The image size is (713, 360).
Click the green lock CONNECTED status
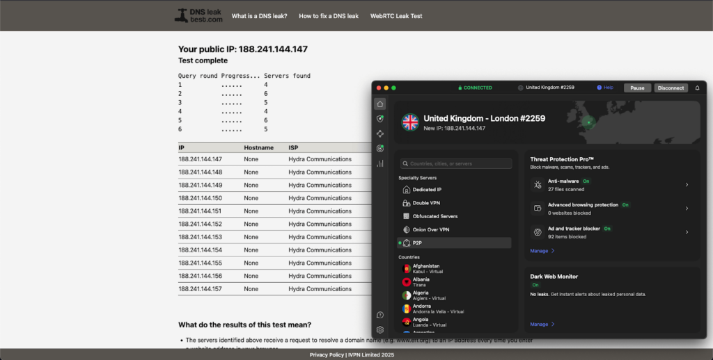coord(475,88)
